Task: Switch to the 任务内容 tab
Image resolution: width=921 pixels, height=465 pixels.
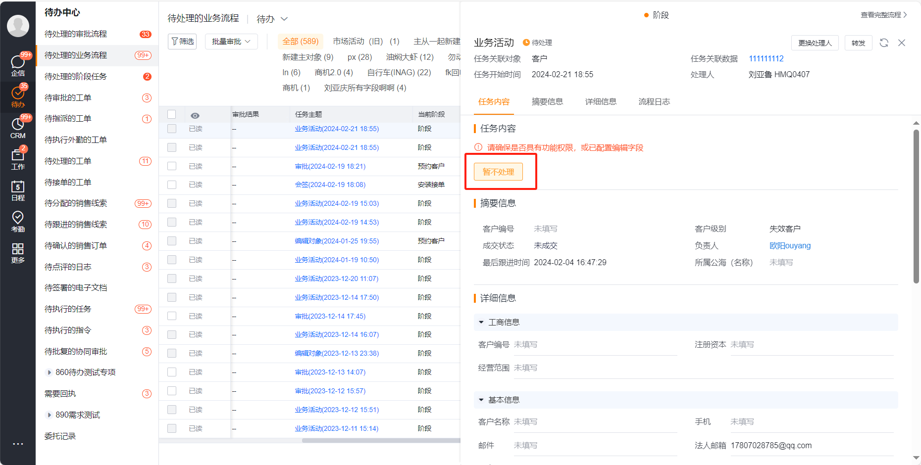Action: coord(494,101)
